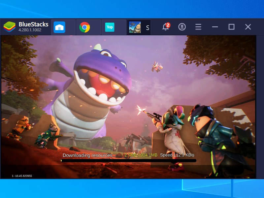264x198 pixels.
Task: Open the BlueStacks Home tab
Action: coord(63,27)
